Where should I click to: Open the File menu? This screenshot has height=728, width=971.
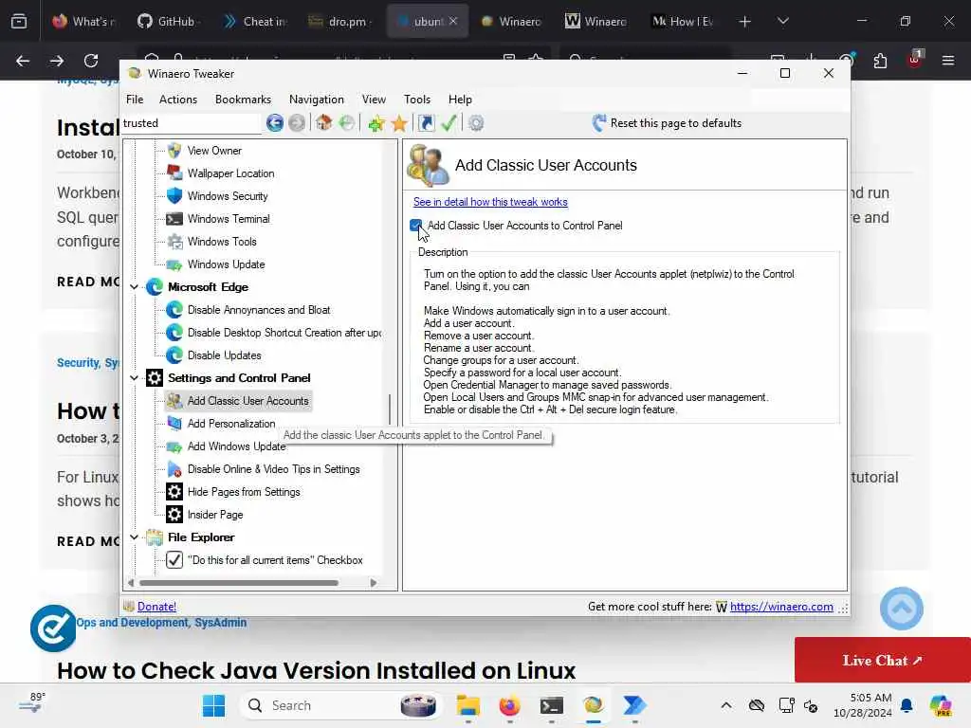135,100
